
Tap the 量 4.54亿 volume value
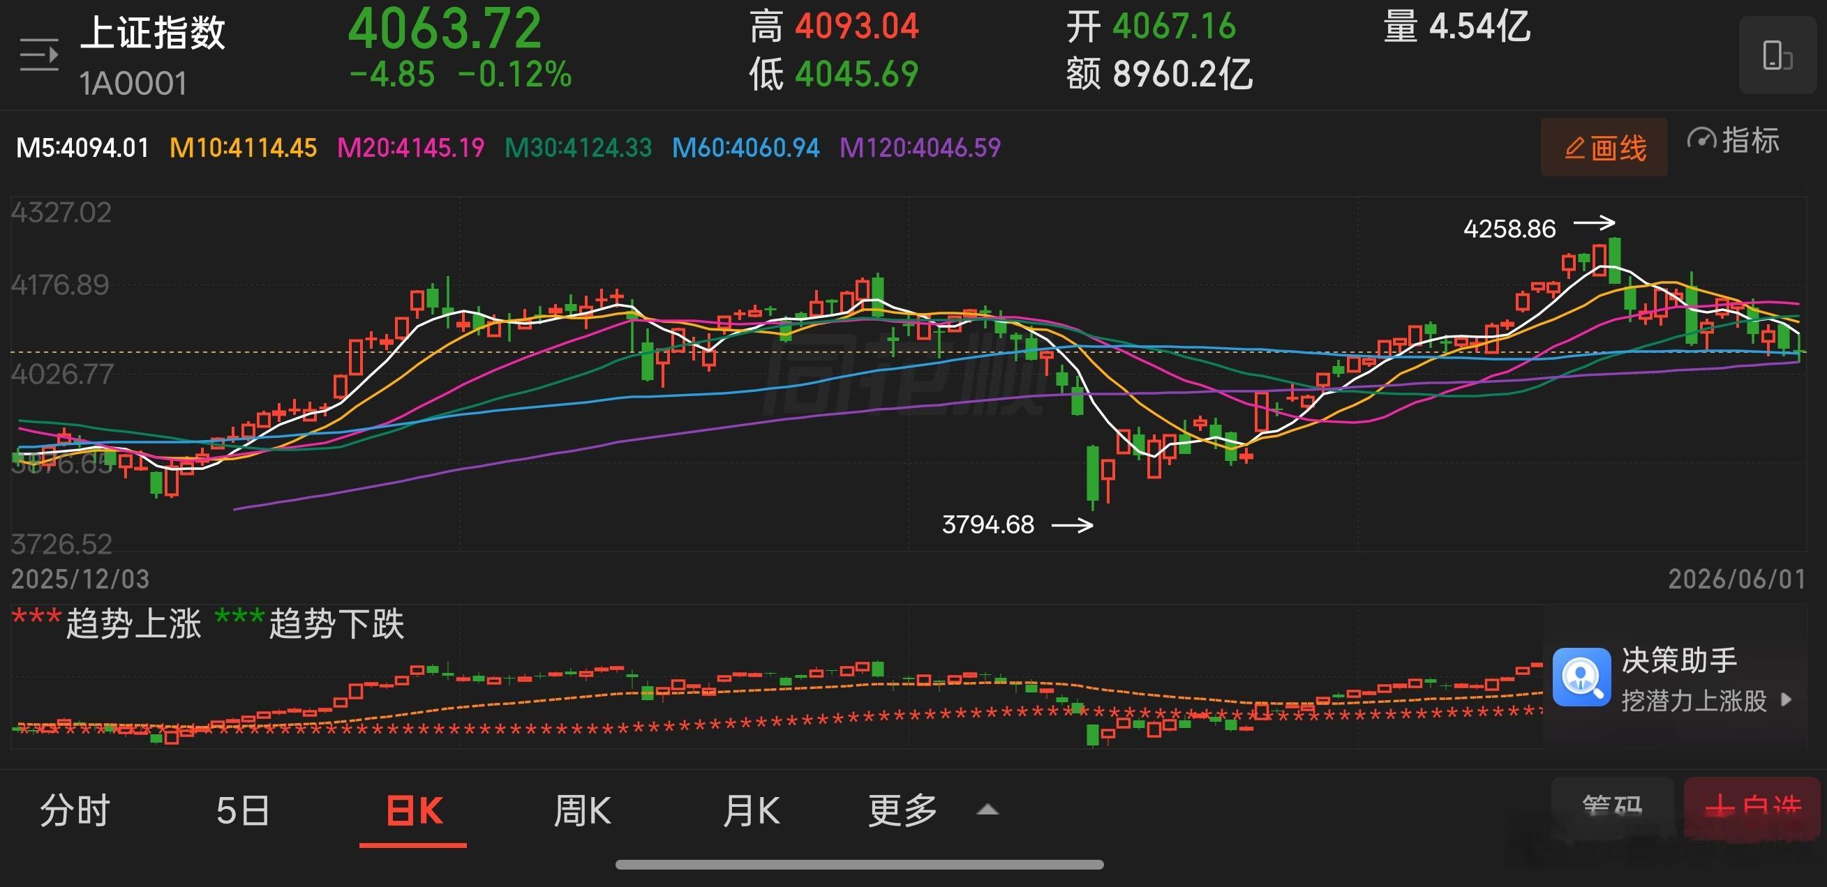point(1456,27)
